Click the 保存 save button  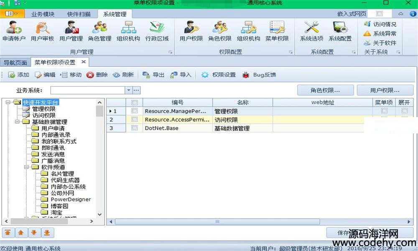[347, 233]
